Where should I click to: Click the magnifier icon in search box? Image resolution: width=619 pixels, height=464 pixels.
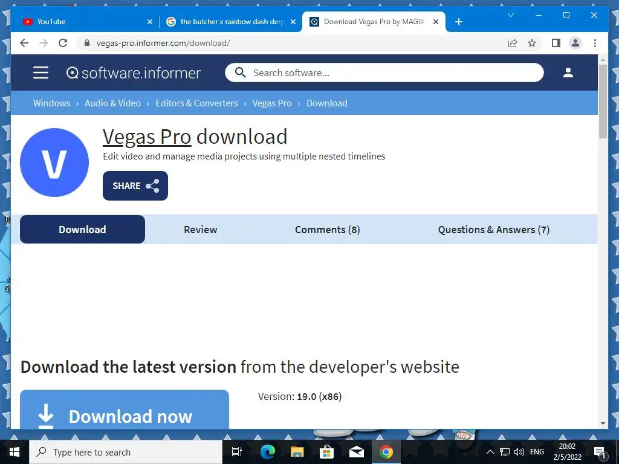(x=240, y=72)
